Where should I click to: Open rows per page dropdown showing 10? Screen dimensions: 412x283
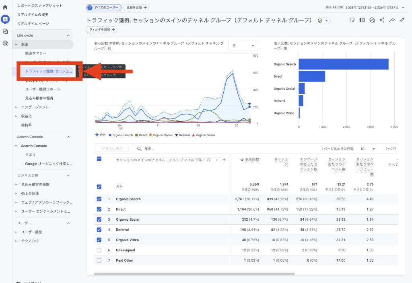point(367,149)
